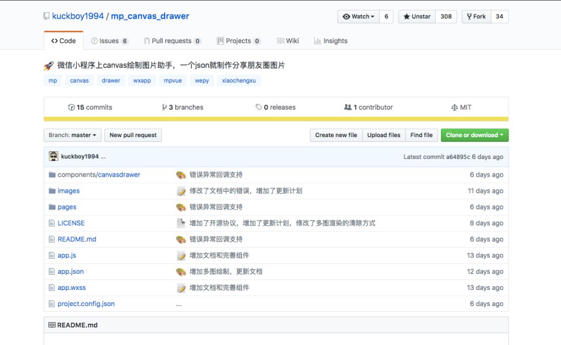Click the releases tag icon
The height and width of the screenshot is (345, 561).
[259, 107]
